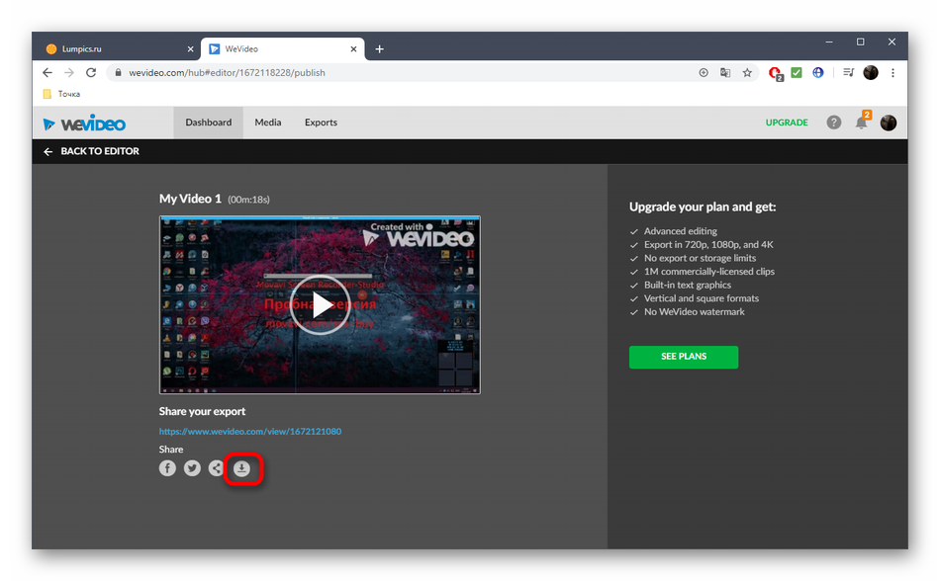Image resolution: width=940 pixels, height=581 pixels.
Task: Open the generic share icon
Action: pyautogui.click(x=217, y=468)
